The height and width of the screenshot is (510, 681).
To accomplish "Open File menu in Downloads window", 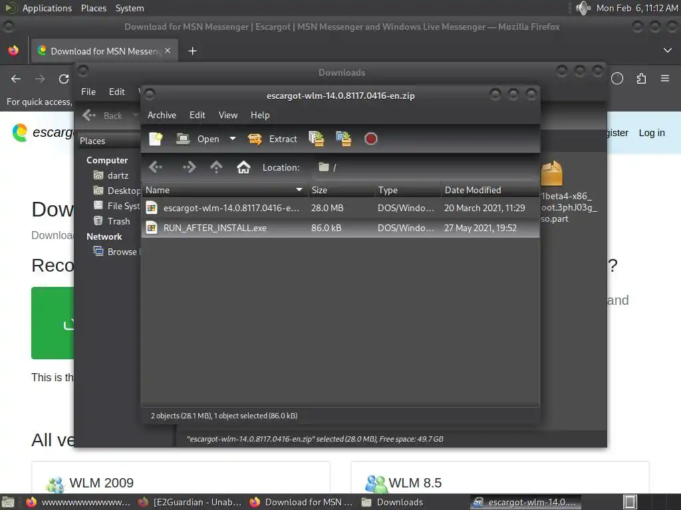I will [88, 92].
